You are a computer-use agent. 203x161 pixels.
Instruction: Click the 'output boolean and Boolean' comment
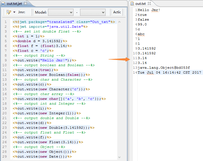(x=54, y=65)
